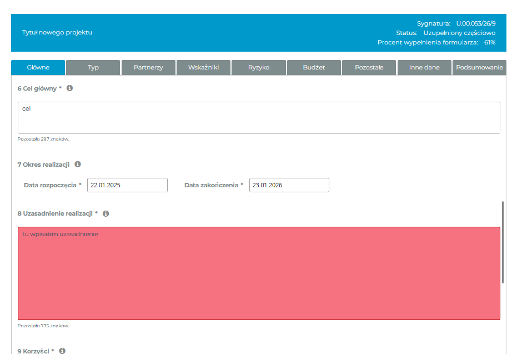This screenshot has height=354, width=522.
Task: Click info icon next to Korzyści
Action: pyautogui.click(x=62, y=351)
